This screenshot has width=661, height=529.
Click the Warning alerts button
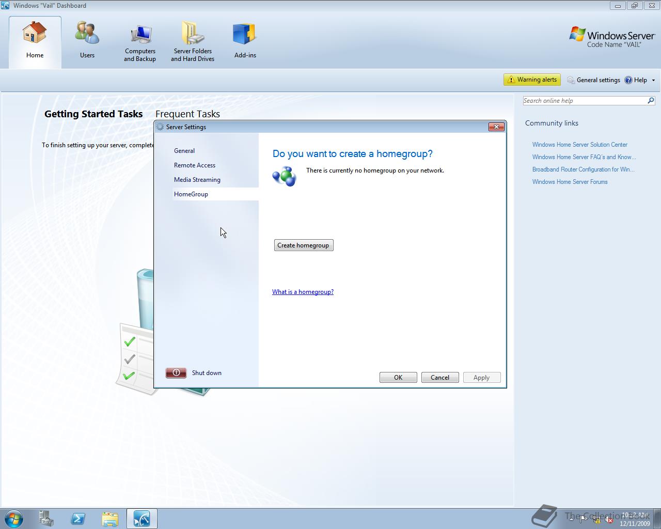point(532,80)
